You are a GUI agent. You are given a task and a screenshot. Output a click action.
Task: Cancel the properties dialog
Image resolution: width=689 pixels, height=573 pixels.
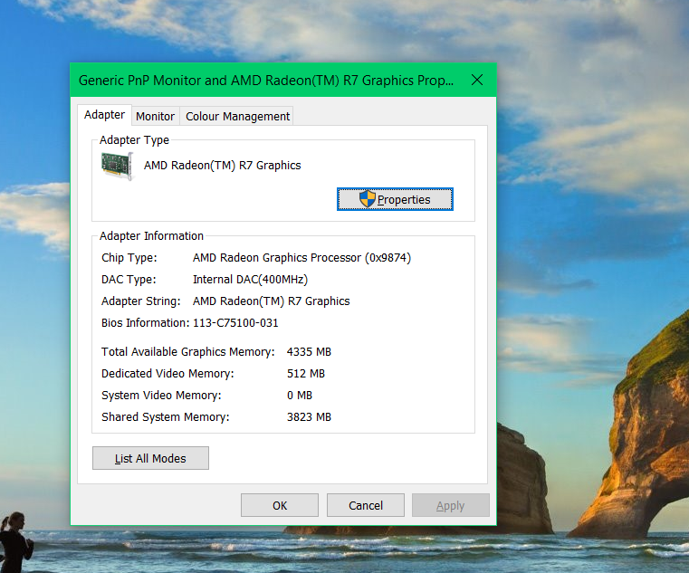point(366,505)
